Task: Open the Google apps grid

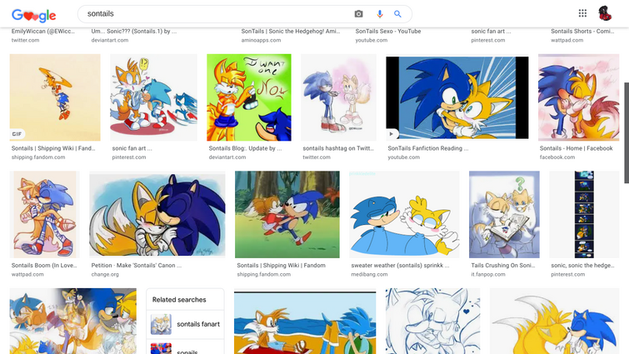Action: [x=582, y=13]
